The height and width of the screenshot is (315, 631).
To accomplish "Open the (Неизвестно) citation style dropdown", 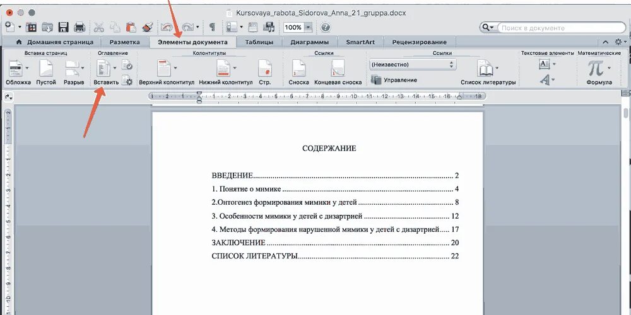I will click(413, 64).
